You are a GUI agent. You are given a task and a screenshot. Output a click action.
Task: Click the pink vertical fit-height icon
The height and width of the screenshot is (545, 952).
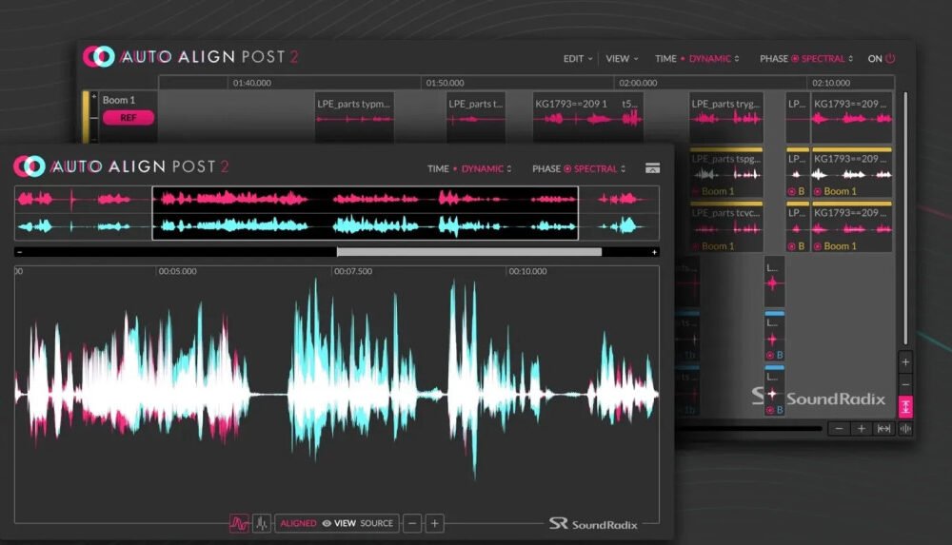click(905, 406)
